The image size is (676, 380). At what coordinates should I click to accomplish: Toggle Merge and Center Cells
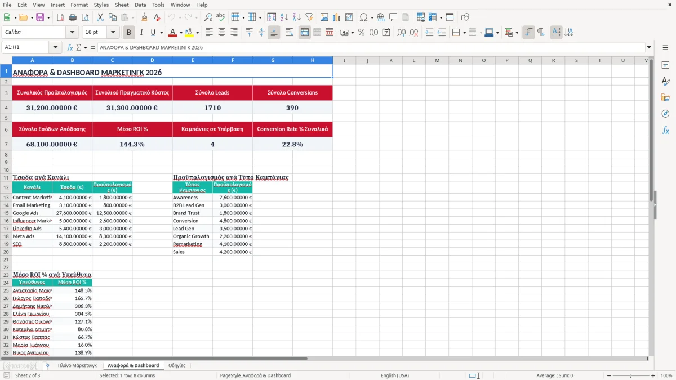point(305,33)
